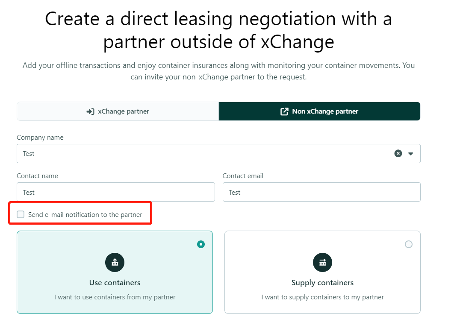Click the sign-in arrow icon beside xChange partner
This screenshot has height=322, width=457.
(x=90, y=111)
